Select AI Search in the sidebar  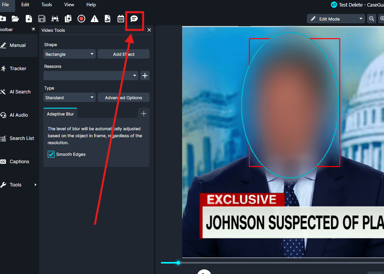tap(20, 92)
